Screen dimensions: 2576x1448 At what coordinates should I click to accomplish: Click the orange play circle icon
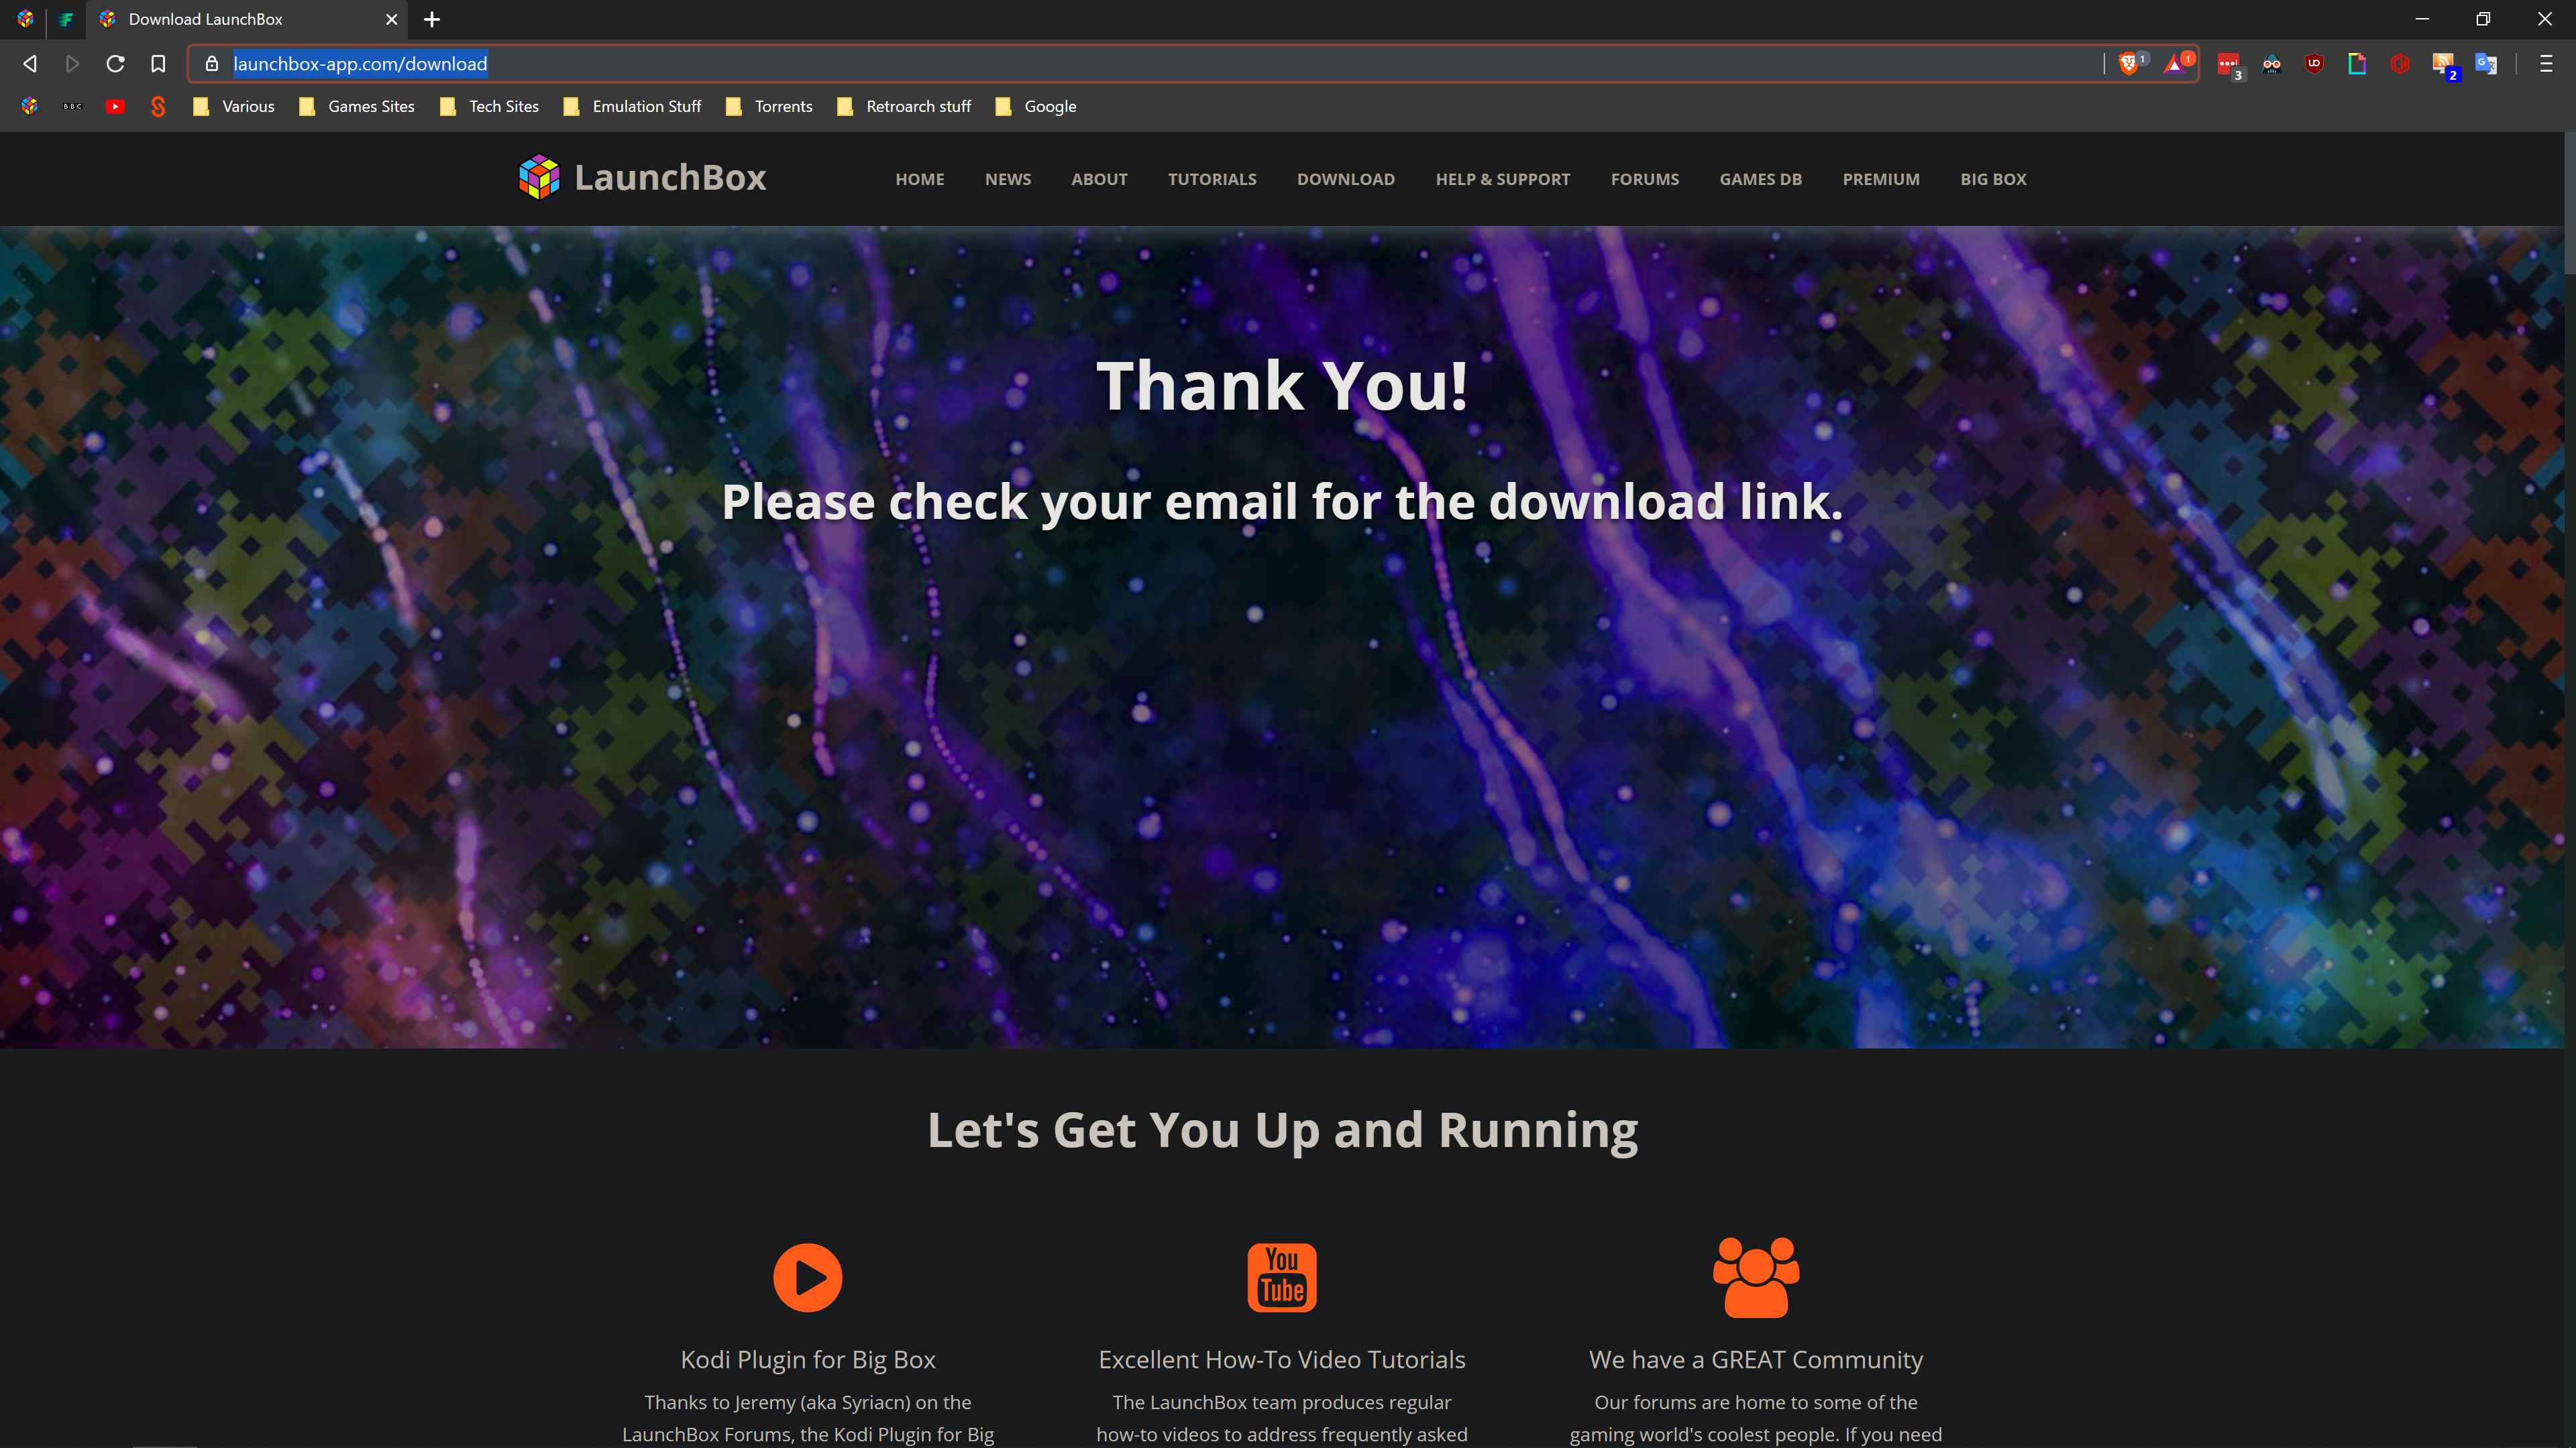pyautogui.click(x=808, y=1277)
